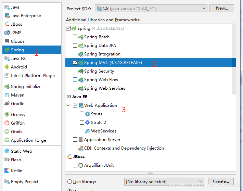Viewport: 243px width, 191px height.
Task: Click the splitter grip below frameworks list
Action: 151,173
